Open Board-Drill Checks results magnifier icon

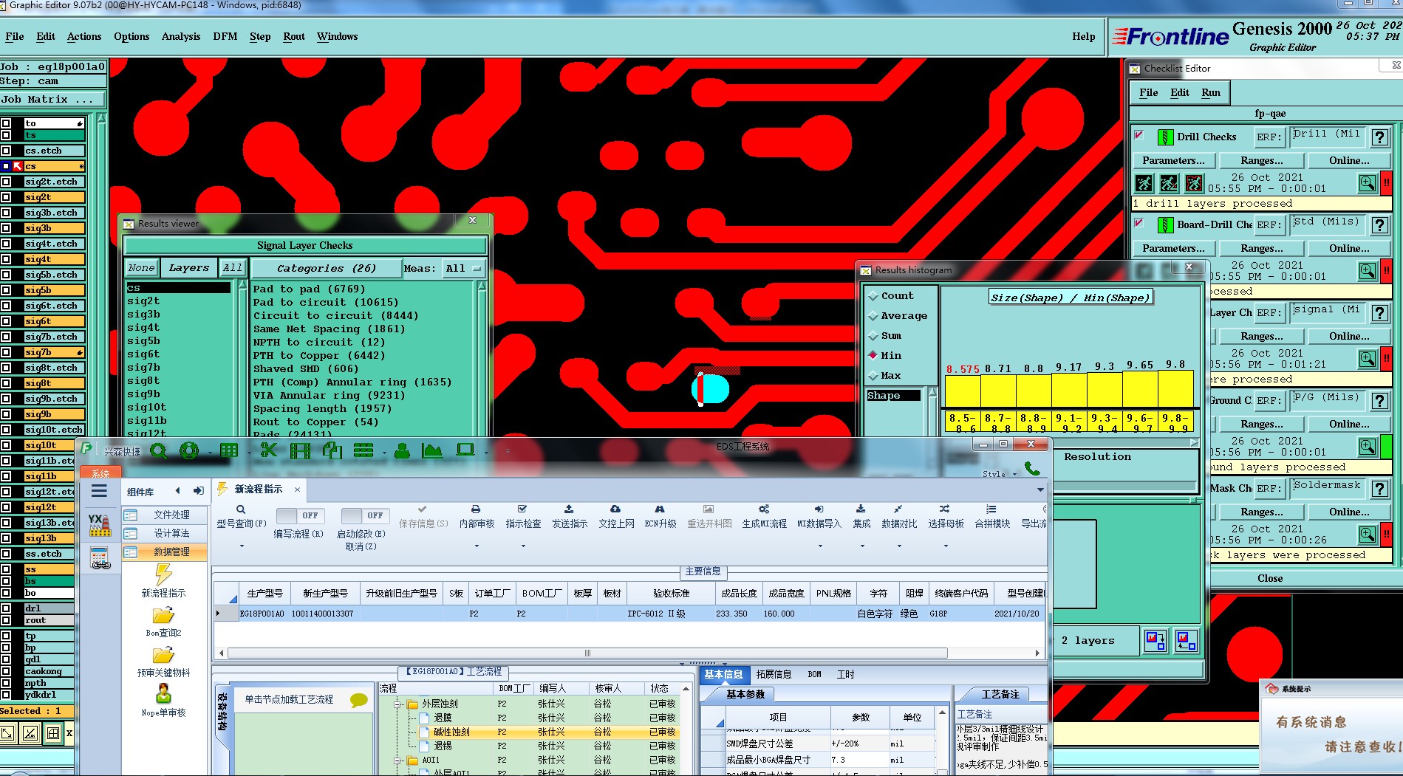coord(1368,271)
